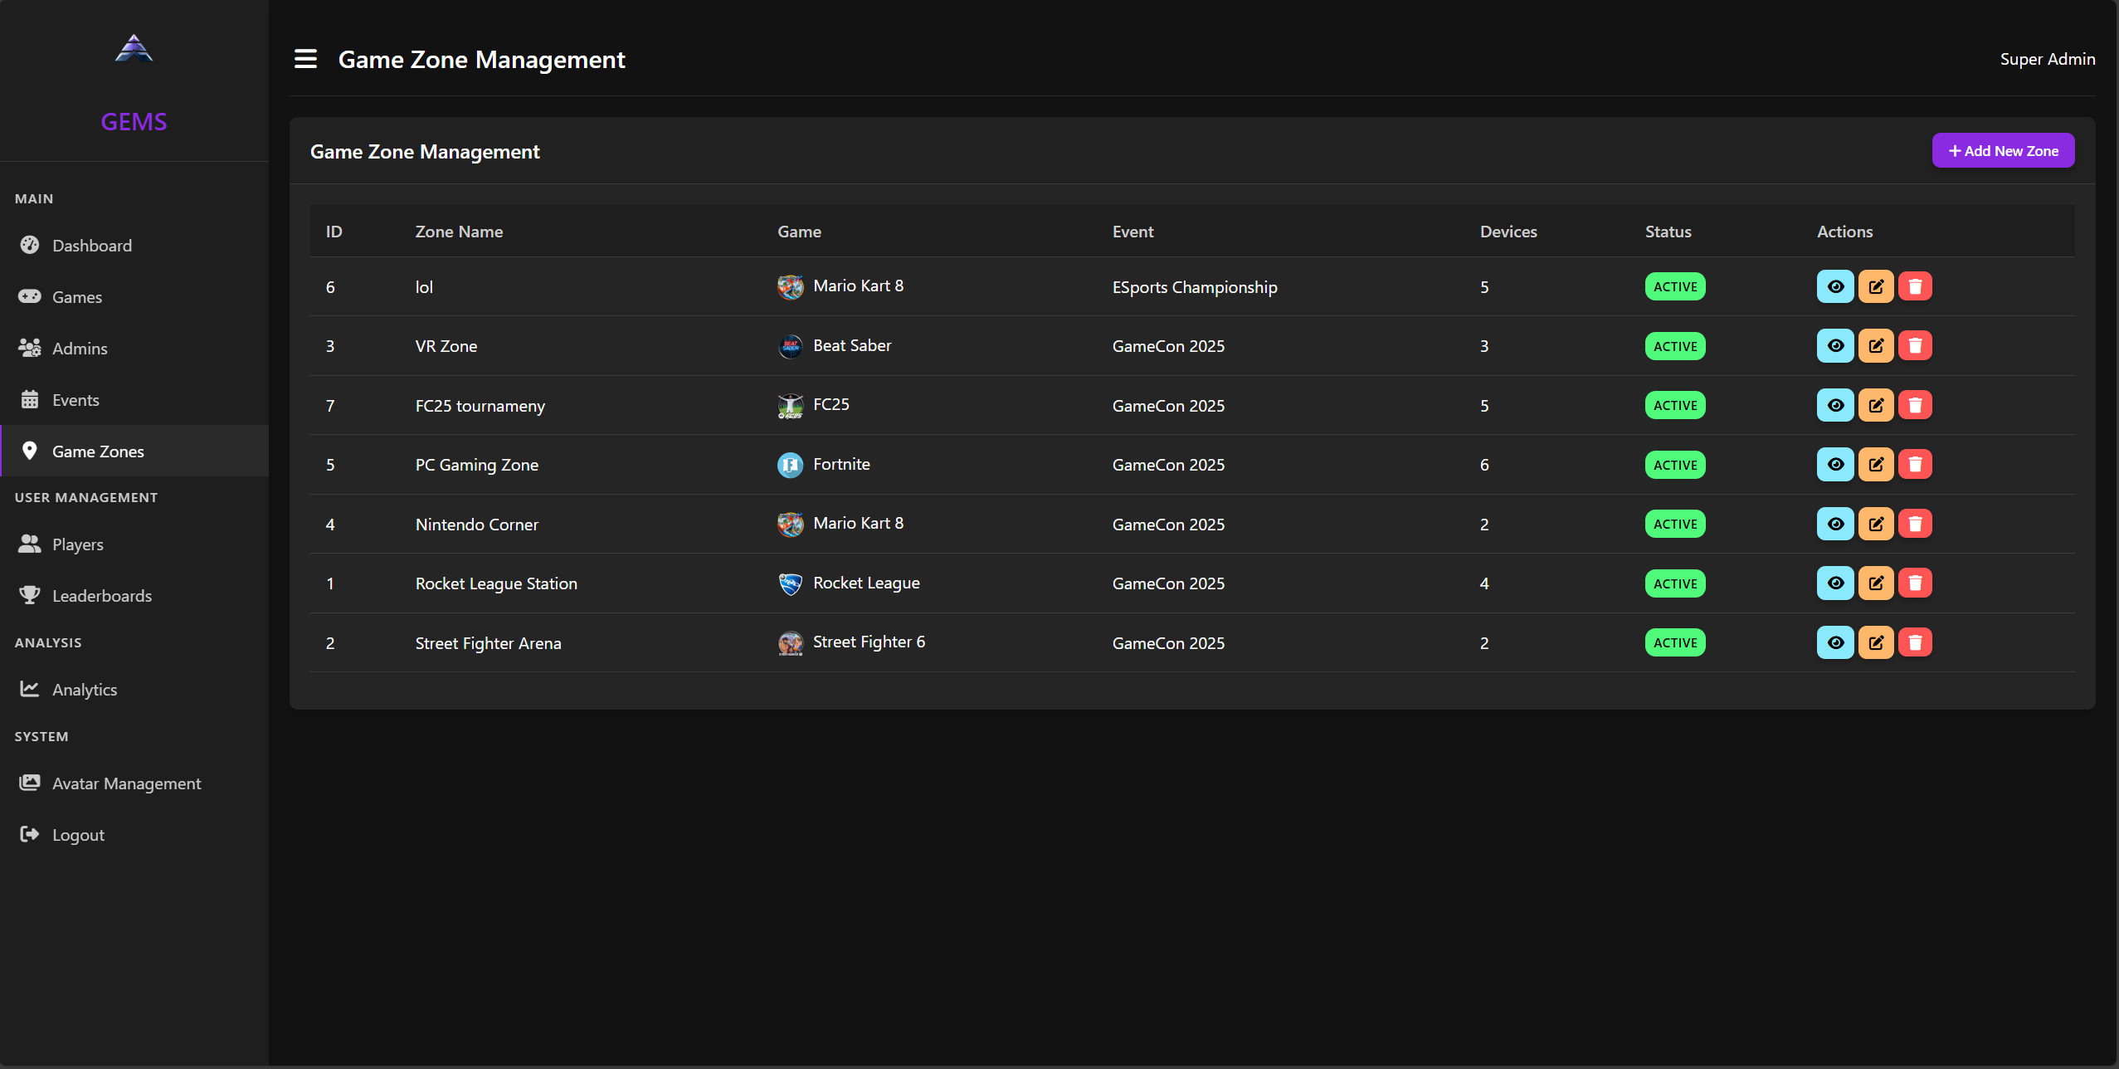This screenshot has width=2119, height=1069.
Task: View details of VR Zone
Action: [x=1835, y=346]
